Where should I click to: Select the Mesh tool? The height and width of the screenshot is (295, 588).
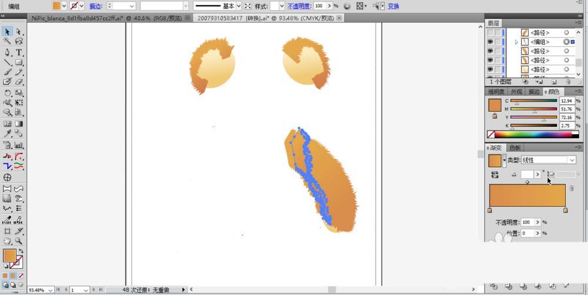coord(8,123)
